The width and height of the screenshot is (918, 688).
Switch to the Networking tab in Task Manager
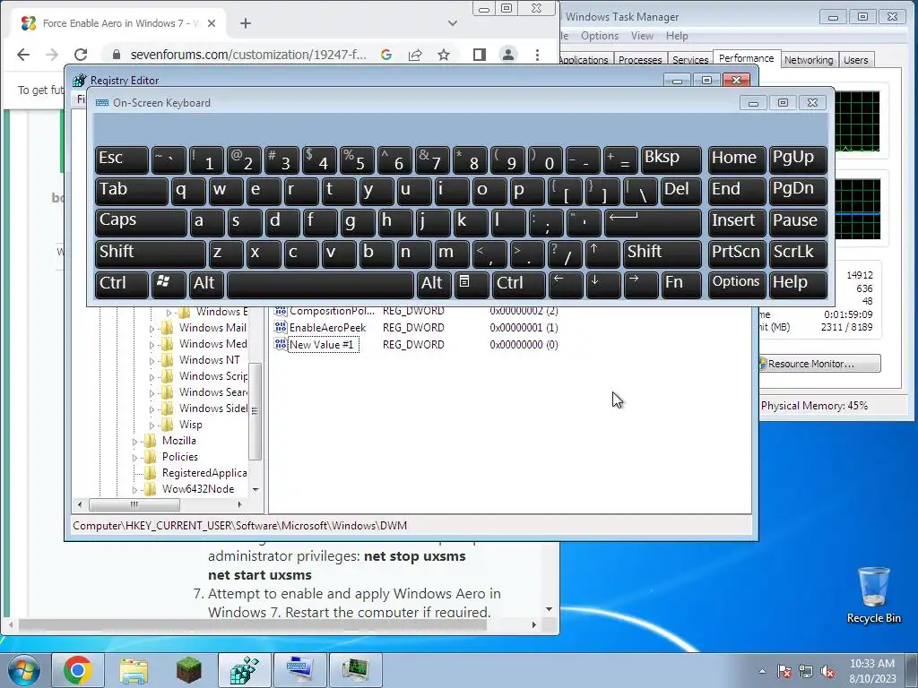coord(809,60)
